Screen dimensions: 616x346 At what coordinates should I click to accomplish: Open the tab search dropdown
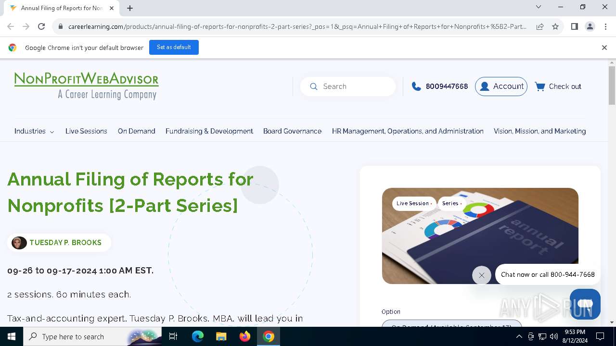tap(539, 7)
